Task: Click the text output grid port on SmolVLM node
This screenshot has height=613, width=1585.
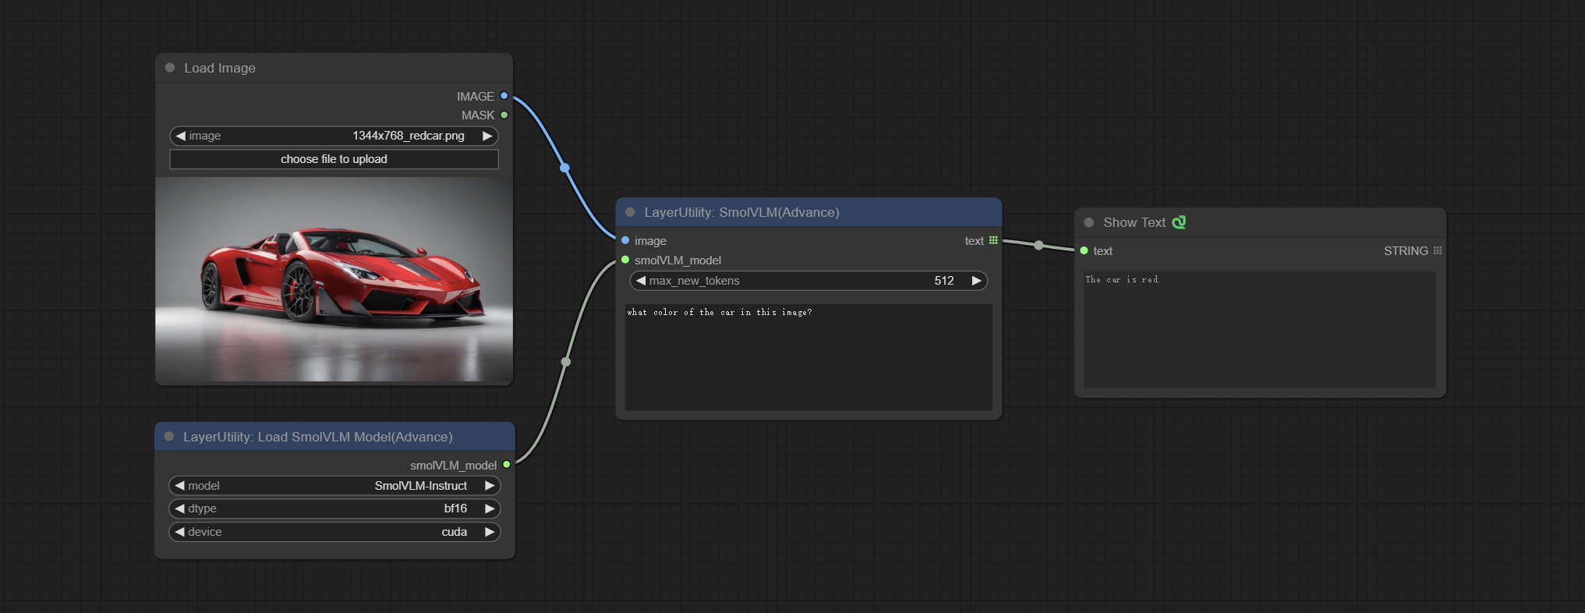Action: tap(993, 240)
